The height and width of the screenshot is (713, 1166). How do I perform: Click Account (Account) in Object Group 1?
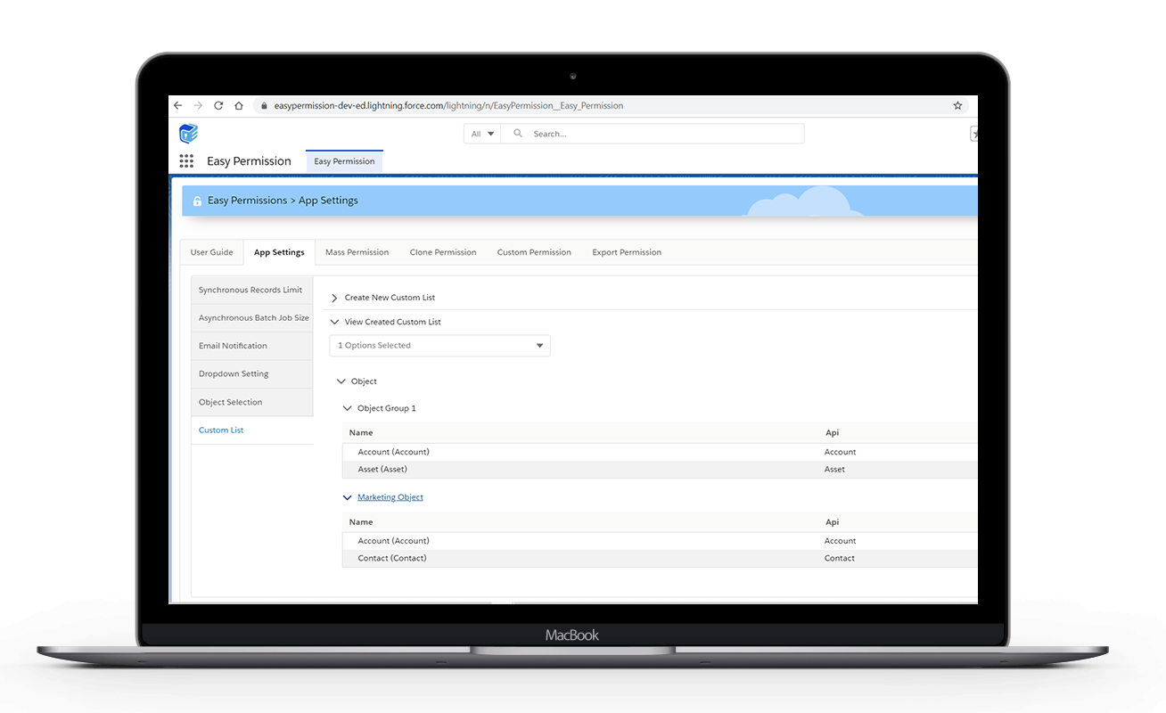[x=393, y=452]
